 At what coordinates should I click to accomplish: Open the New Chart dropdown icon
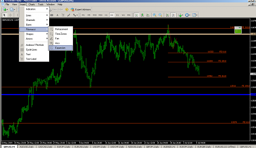(5, 10)
